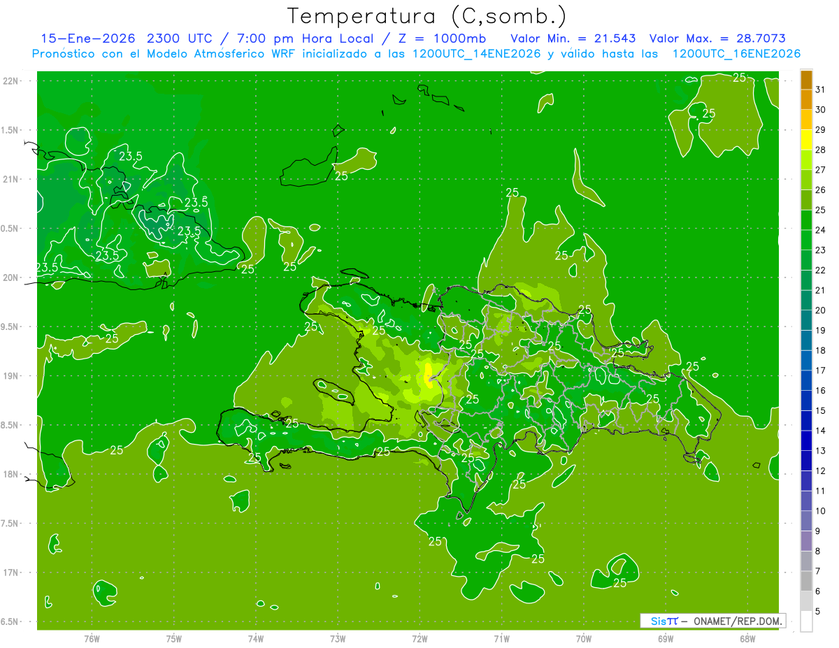Click the "73W" longitude axis label
839x648 pixels.
pos(338,639)
